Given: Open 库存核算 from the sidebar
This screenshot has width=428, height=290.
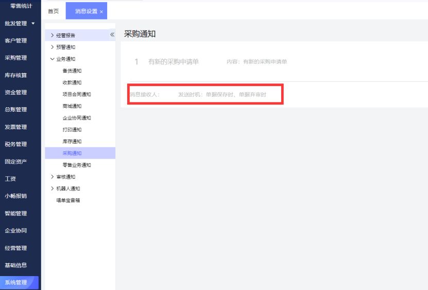Looking at the screenshot, I should click(x=15, y=75).
